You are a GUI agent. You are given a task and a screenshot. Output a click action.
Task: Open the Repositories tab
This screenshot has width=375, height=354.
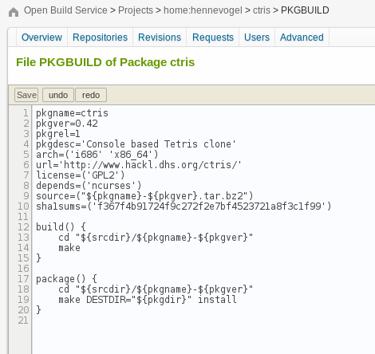pyautogui.click(x=100, y=37)
